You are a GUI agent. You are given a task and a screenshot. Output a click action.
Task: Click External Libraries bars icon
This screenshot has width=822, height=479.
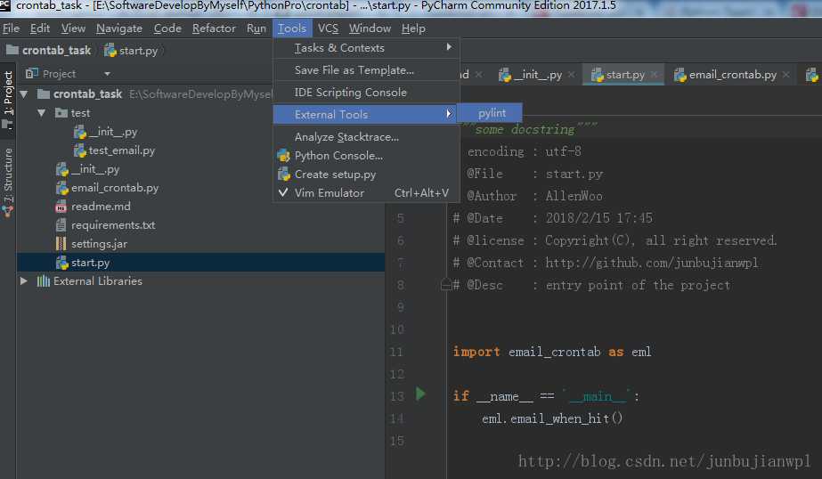pyautogui.click(x=44, y=281)
